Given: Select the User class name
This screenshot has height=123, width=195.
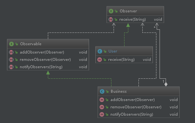Looking at the screenshot, I should pos(113,51).
